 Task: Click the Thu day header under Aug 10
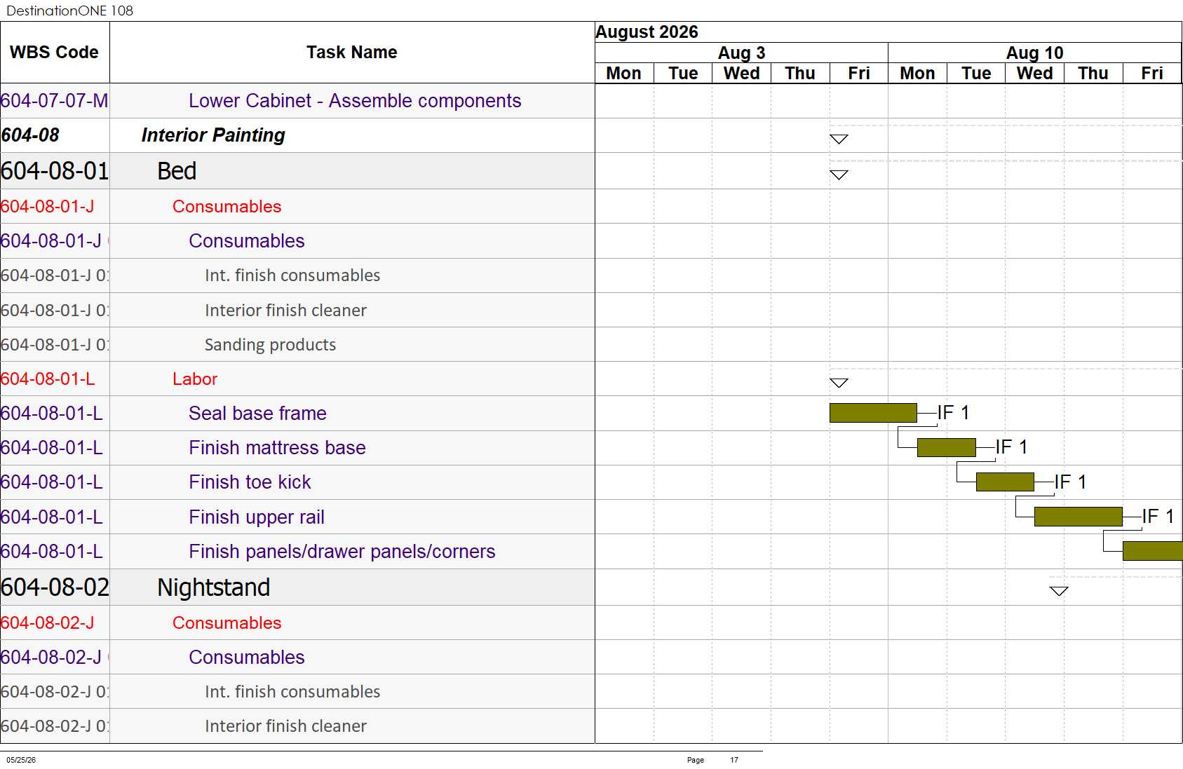1093,74
